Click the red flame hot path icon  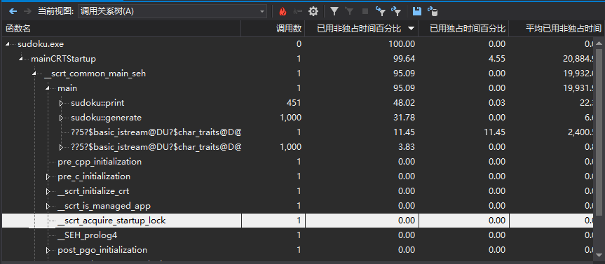[x=283, y=12]
